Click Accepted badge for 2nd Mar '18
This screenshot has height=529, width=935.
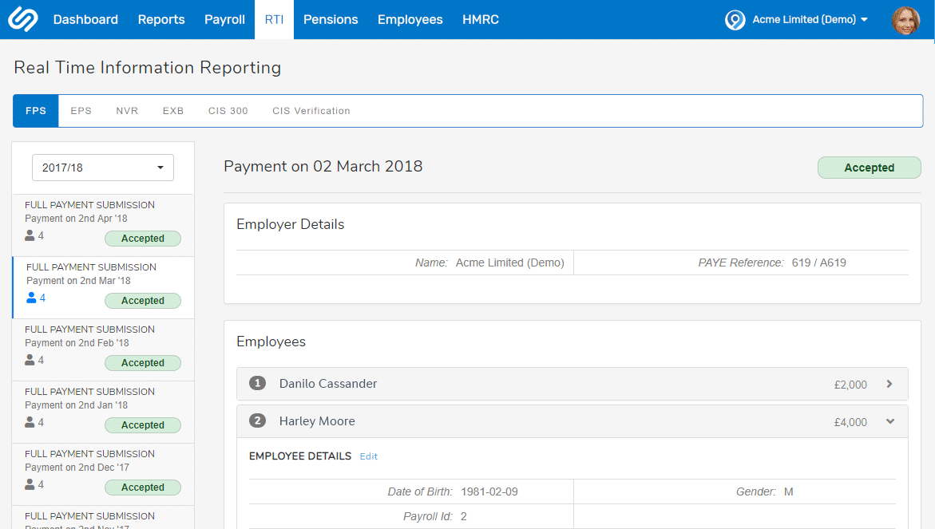pos(142,301)
